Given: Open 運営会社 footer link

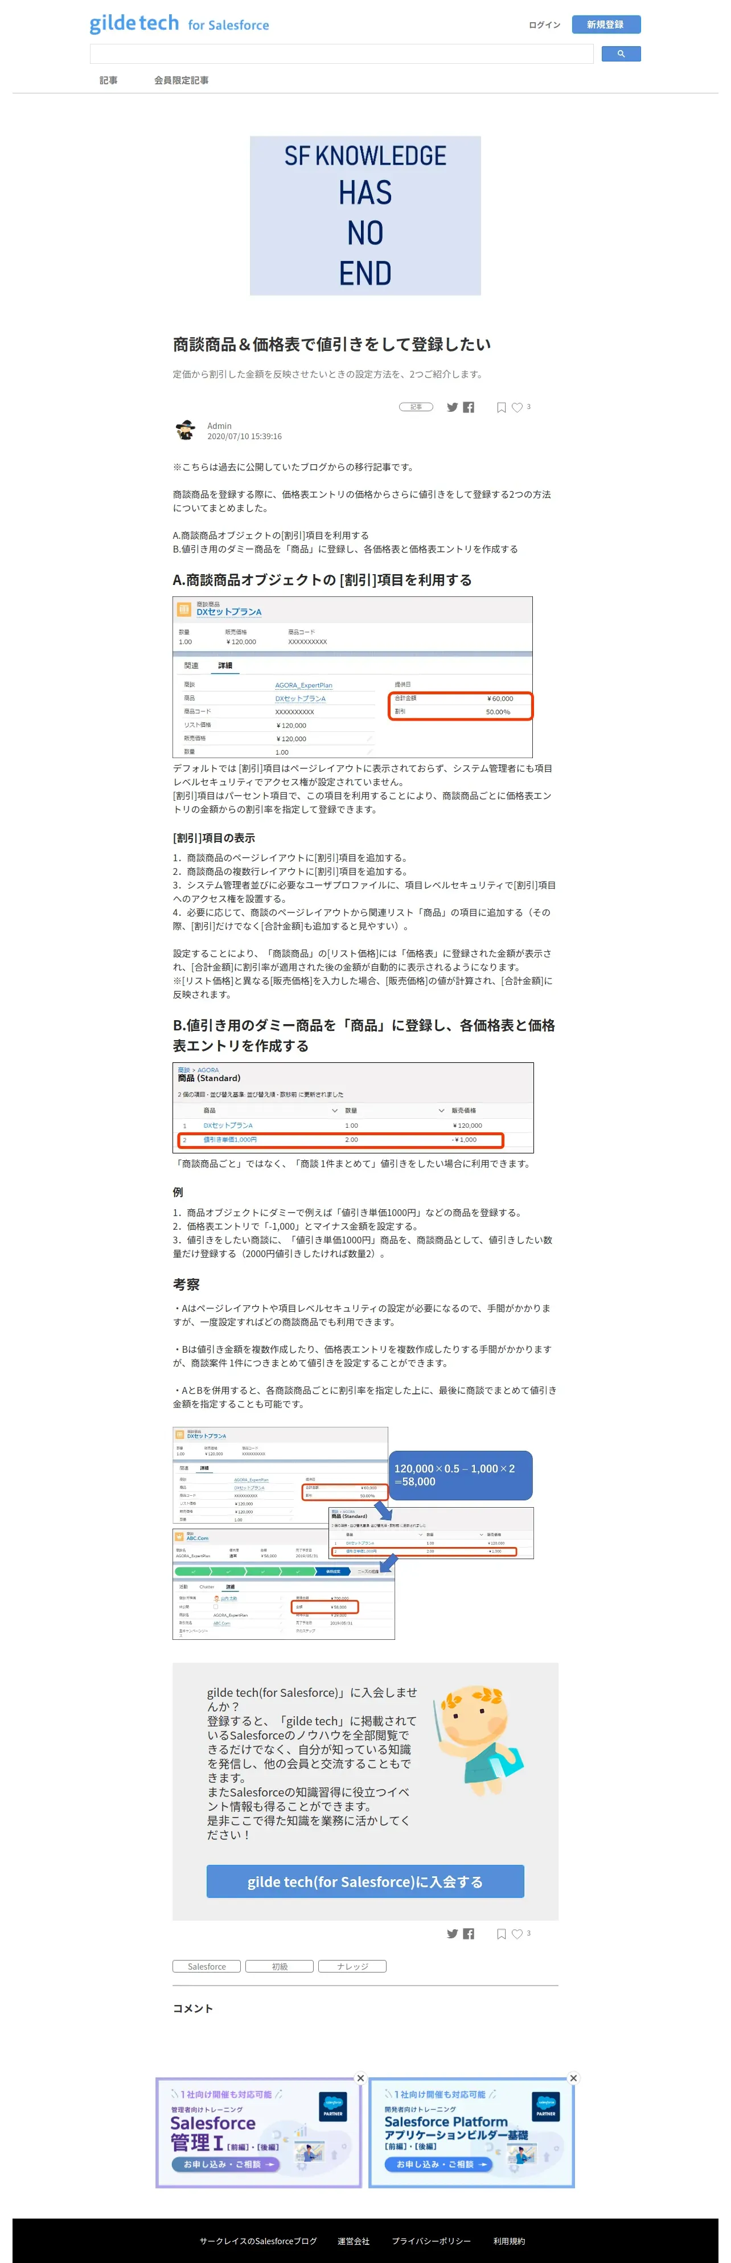Looking at the screenshot, I should click(x=354, y=2241).
